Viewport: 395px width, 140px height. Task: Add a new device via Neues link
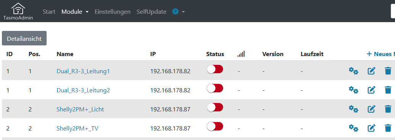point(380,54)
